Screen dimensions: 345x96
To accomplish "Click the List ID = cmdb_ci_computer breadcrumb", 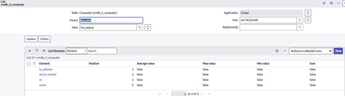I will pos(43,58).
